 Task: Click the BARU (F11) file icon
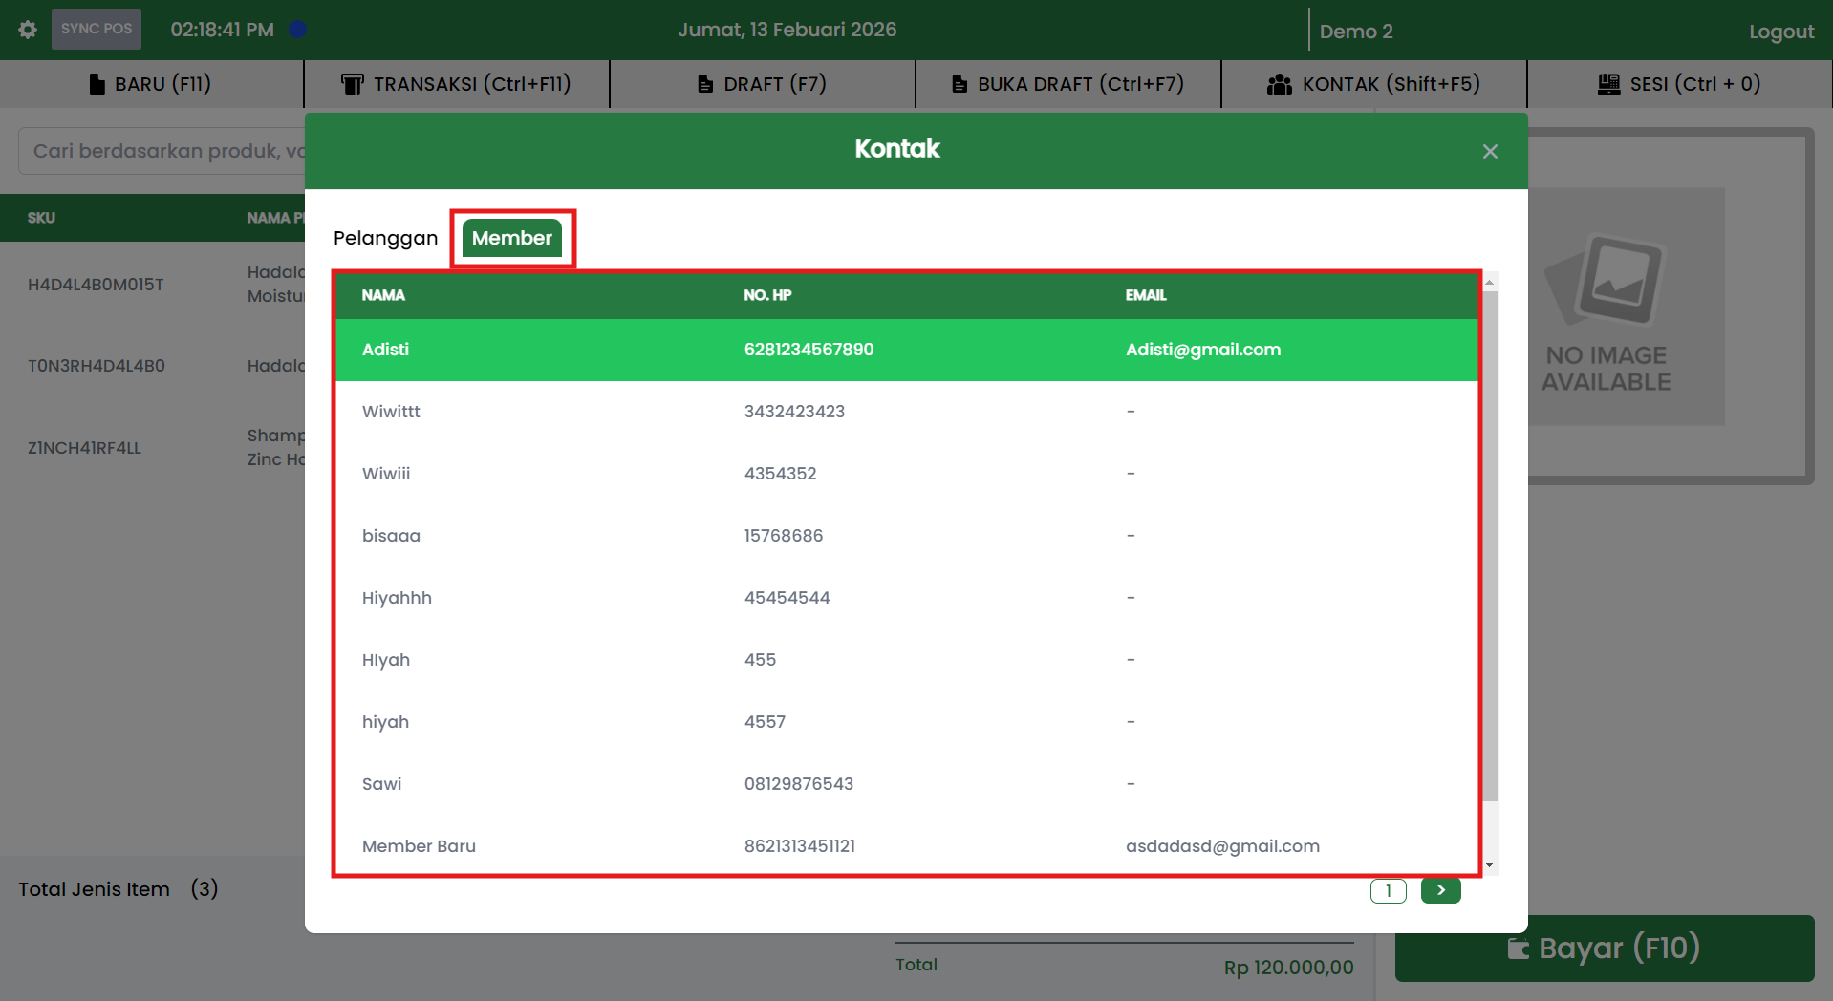point(97,84)
